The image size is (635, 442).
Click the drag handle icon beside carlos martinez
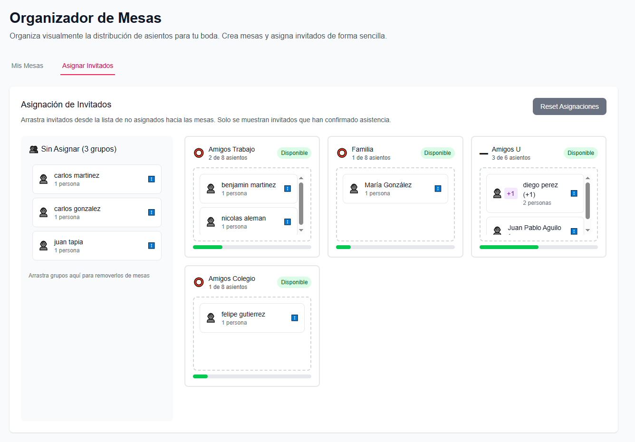pos(152,179)
